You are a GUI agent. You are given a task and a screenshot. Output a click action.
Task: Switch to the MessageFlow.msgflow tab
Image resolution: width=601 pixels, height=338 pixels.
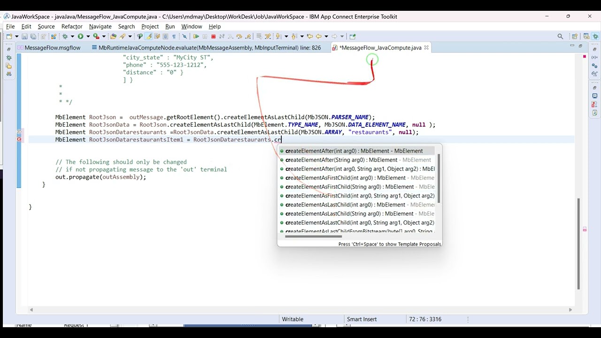pos(48,47)
